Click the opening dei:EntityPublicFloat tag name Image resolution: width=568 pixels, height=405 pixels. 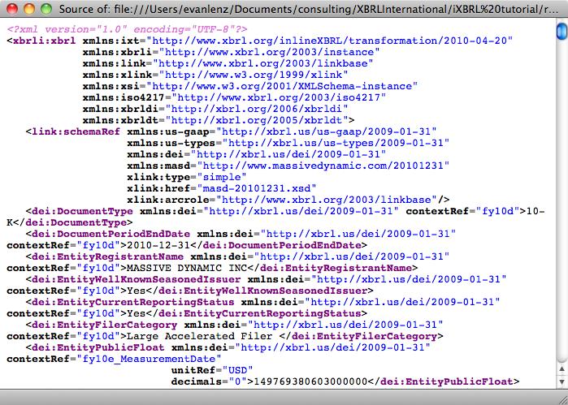click(x=98, y=347)
